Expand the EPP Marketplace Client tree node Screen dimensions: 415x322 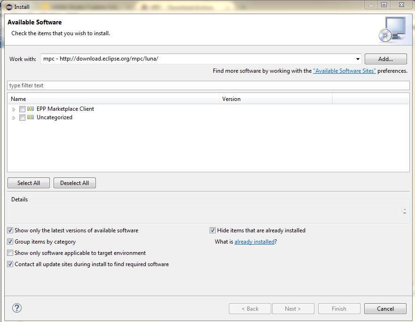[x=14, y=109]
